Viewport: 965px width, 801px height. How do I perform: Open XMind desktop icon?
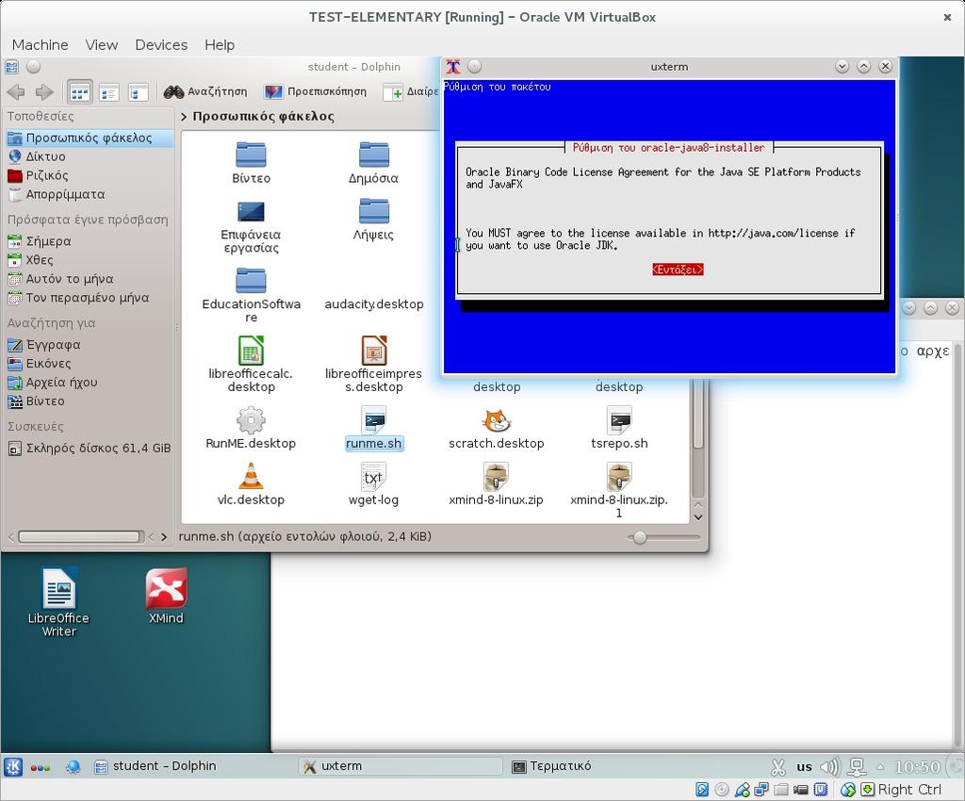point(166,596)
